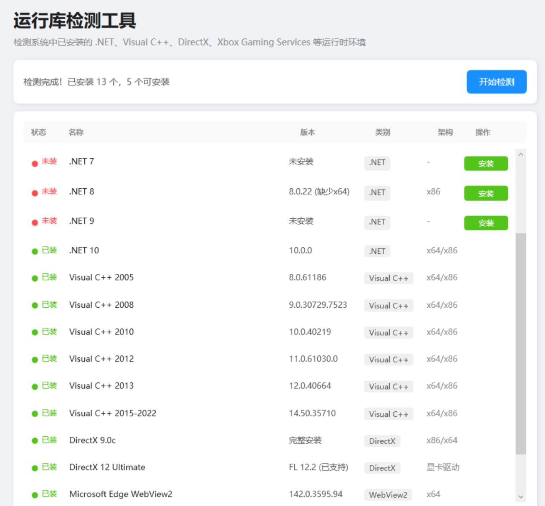Viewport: 545px width, 506px height.
Task: Click the red status dot for .NET 8
Action: pyautogui.click(x=35, y=193)
